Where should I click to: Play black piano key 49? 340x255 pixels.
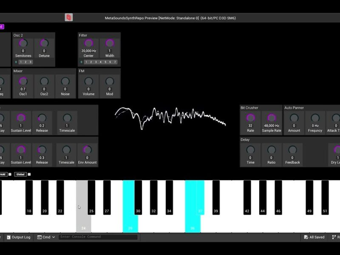click(x=309, y=197)
